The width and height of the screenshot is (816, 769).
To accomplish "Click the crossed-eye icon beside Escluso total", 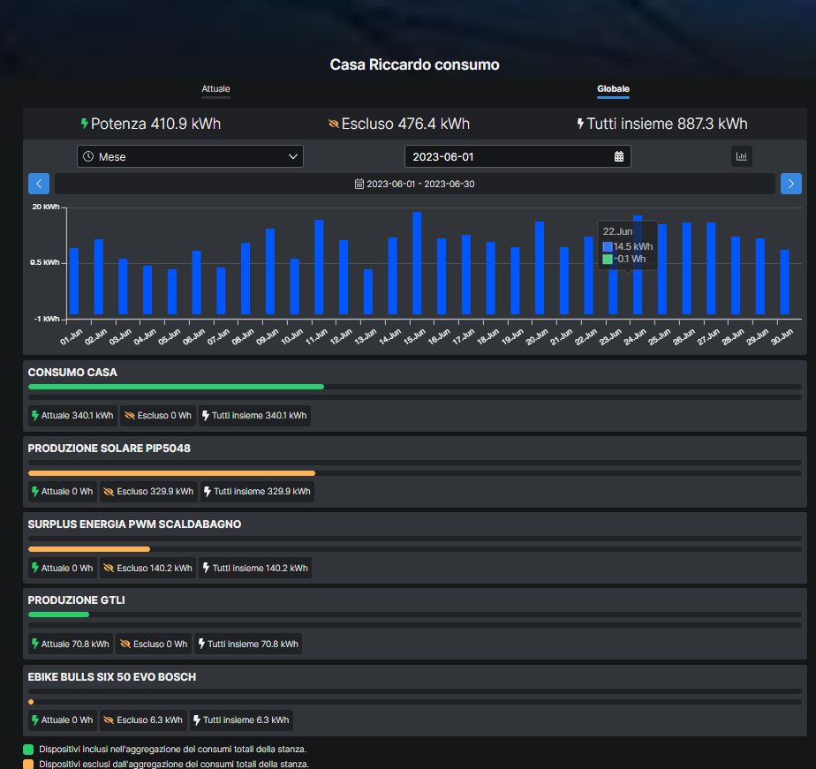I will tap(333, 124).
